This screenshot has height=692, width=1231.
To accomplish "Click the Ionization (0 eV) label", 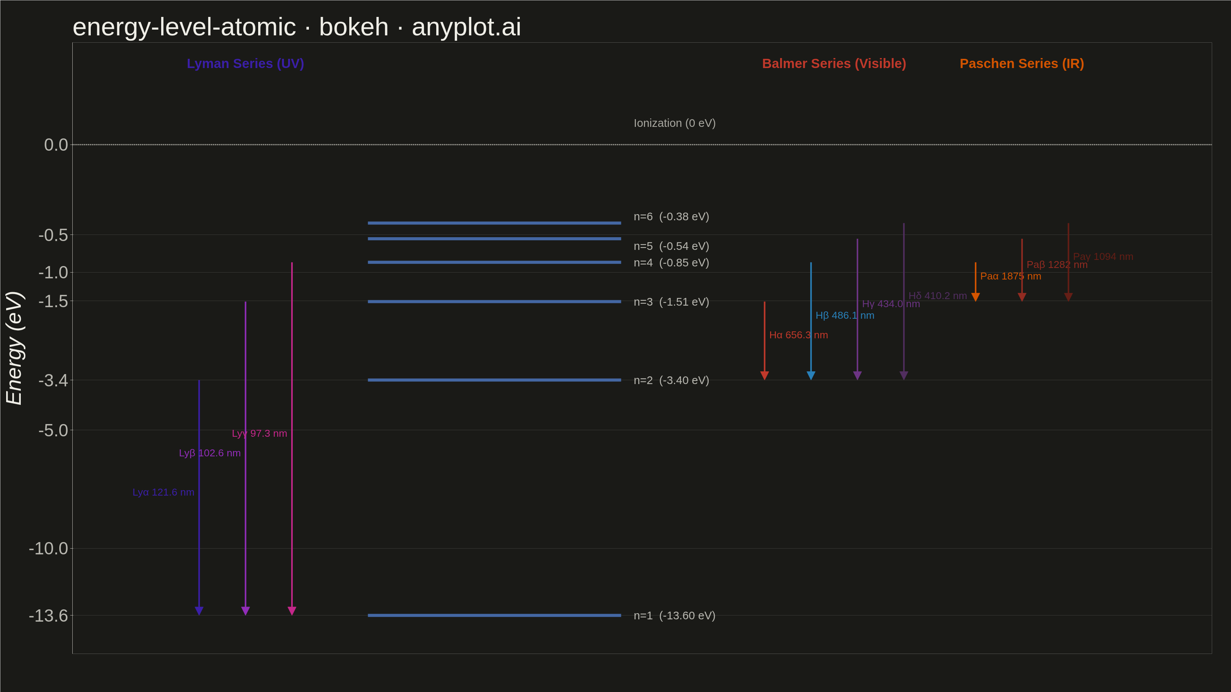I will [x=674, y=123].
